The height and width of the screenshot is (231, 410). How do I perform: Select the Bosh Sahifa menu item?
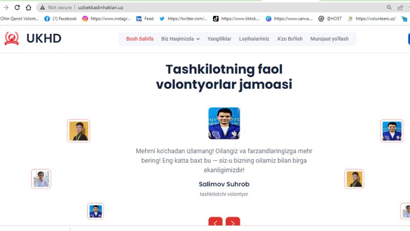click(x=139, y=39)
